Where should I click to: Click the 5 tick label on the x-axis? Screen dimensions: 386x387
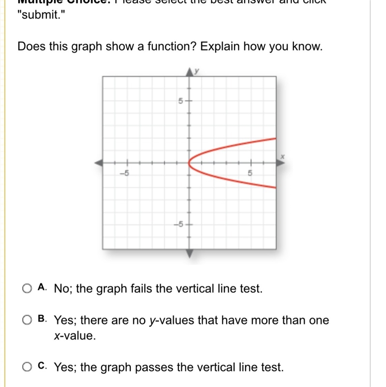click(x=250, y=173)
